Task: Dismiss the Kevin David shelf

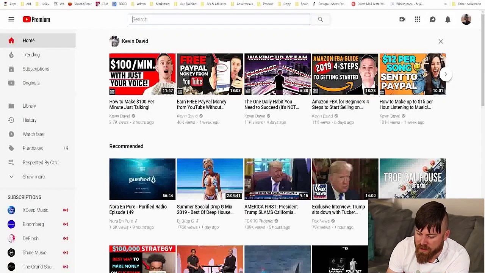Action: coord(441,41)
